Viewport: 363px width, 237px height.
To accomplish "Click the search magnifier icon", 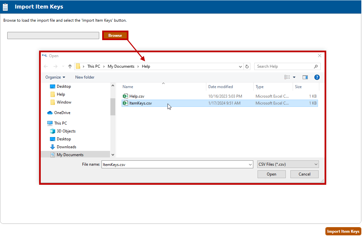I will click(316, 66).
